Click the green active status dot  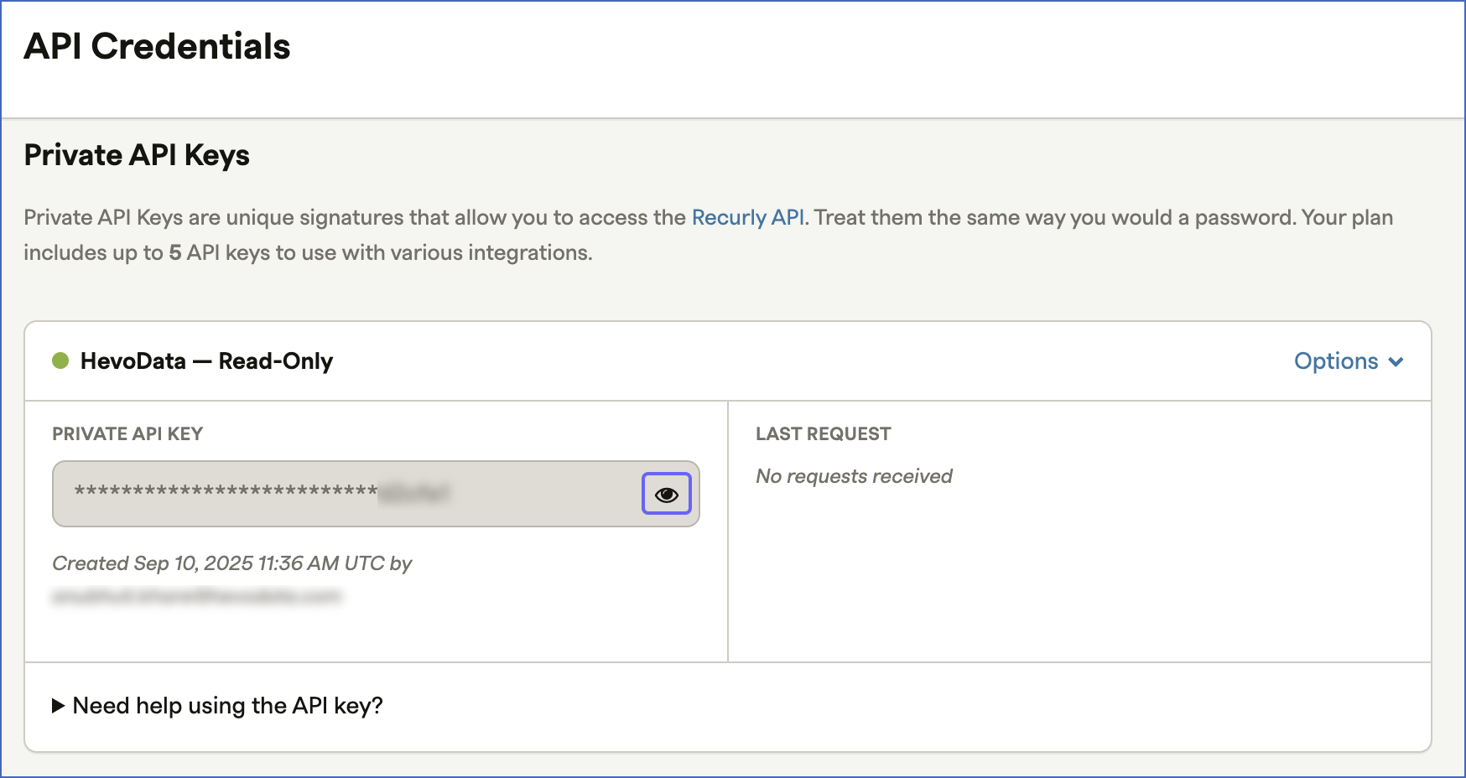[x=60, y=360]
